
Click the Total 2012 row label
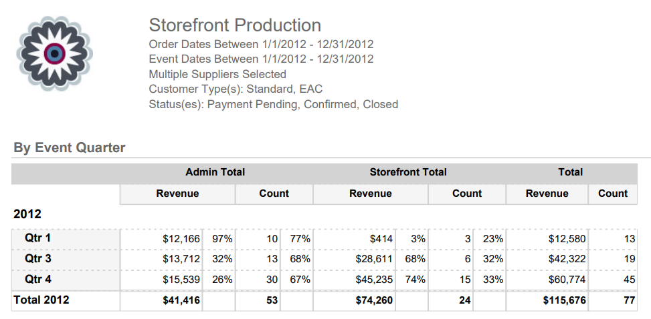(41, 300)
